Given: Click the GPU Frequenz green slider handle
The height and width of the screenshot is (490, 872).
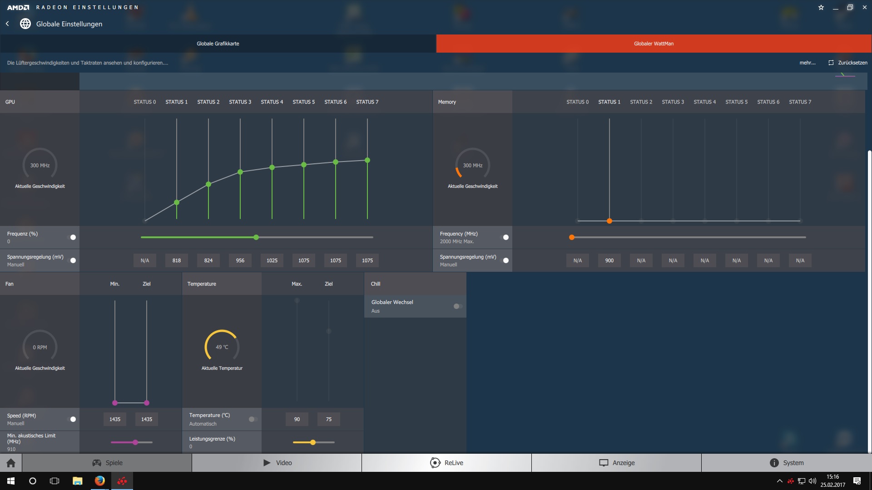Looking at the screenshot, I should point(256,237).
